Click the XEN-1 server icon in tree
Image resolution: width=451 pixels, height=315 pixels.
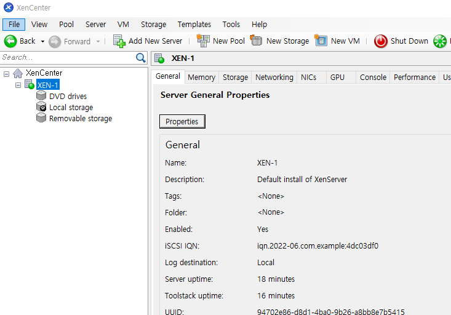tap(30, 84)
